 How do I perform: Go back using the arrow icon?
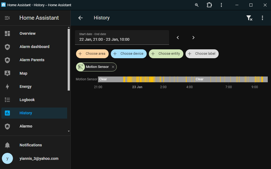[x=81, y=18]
